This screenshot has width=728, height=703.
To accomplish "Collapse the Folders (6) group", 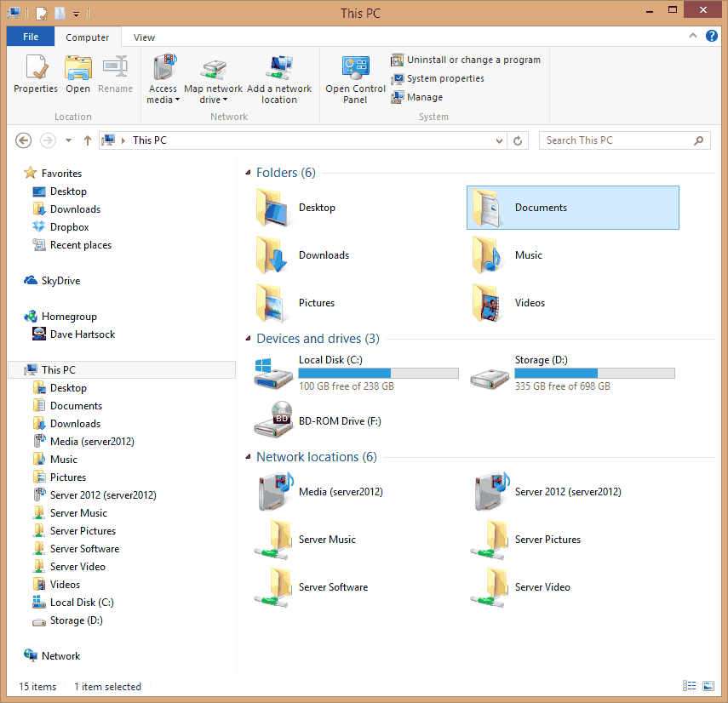I will tap(248, 173).
